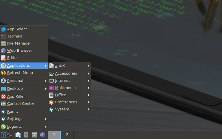Viewport: 222px width, 139px height.
Task: Click the Personal user avatar icon
Action: [x=3, y=81]
